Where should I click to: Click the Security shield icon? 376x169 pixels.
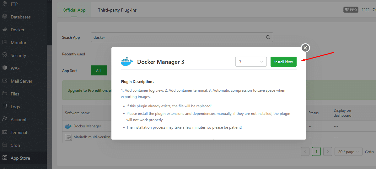(x=5, y=55)
